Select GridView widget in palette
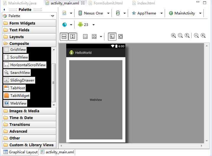 (x=15, y=50)
